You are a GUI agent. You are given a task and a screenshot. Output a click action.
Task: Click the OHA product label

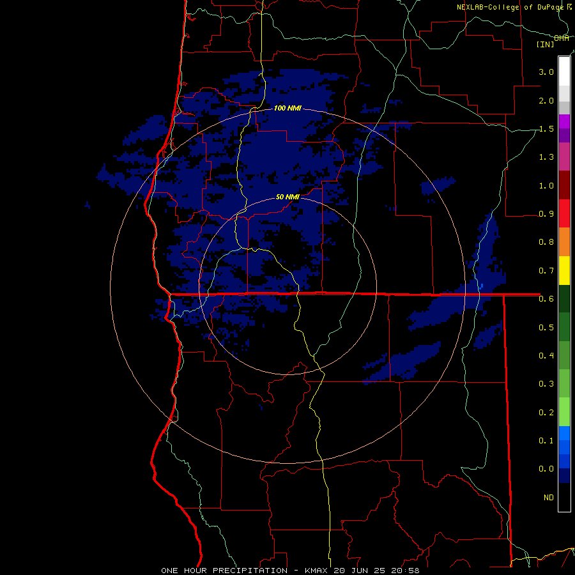click(562, 38)
